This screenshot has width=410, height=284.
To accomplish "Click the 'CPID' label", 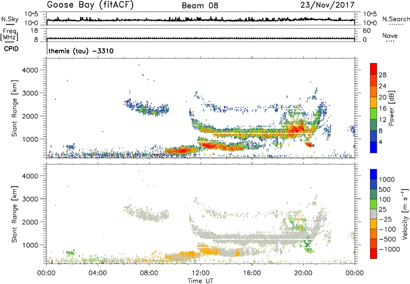I will pyautogui.click(x=11, y=49).
